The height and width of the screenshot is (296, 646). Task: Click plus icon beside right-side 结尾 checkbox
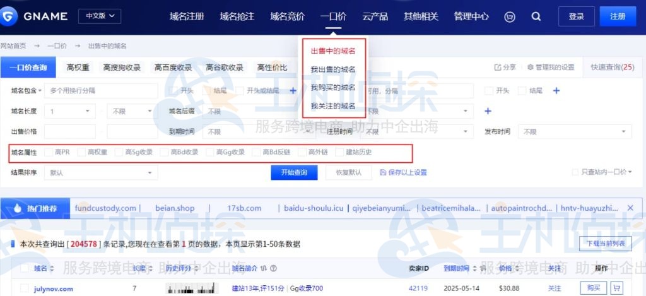pyautogui.click(x=556, y=91)
